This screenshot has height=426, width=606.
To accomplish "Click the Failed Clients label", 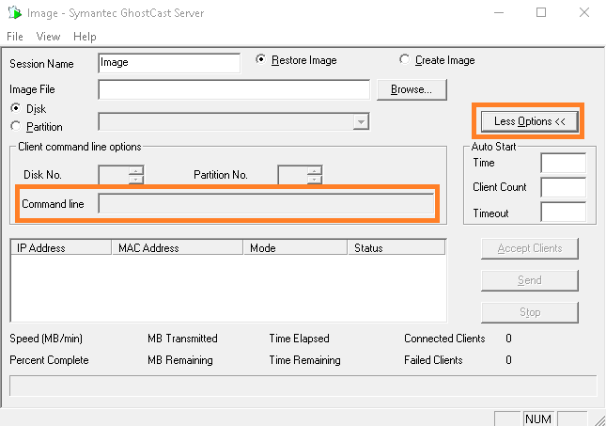I will coord(433,360).
